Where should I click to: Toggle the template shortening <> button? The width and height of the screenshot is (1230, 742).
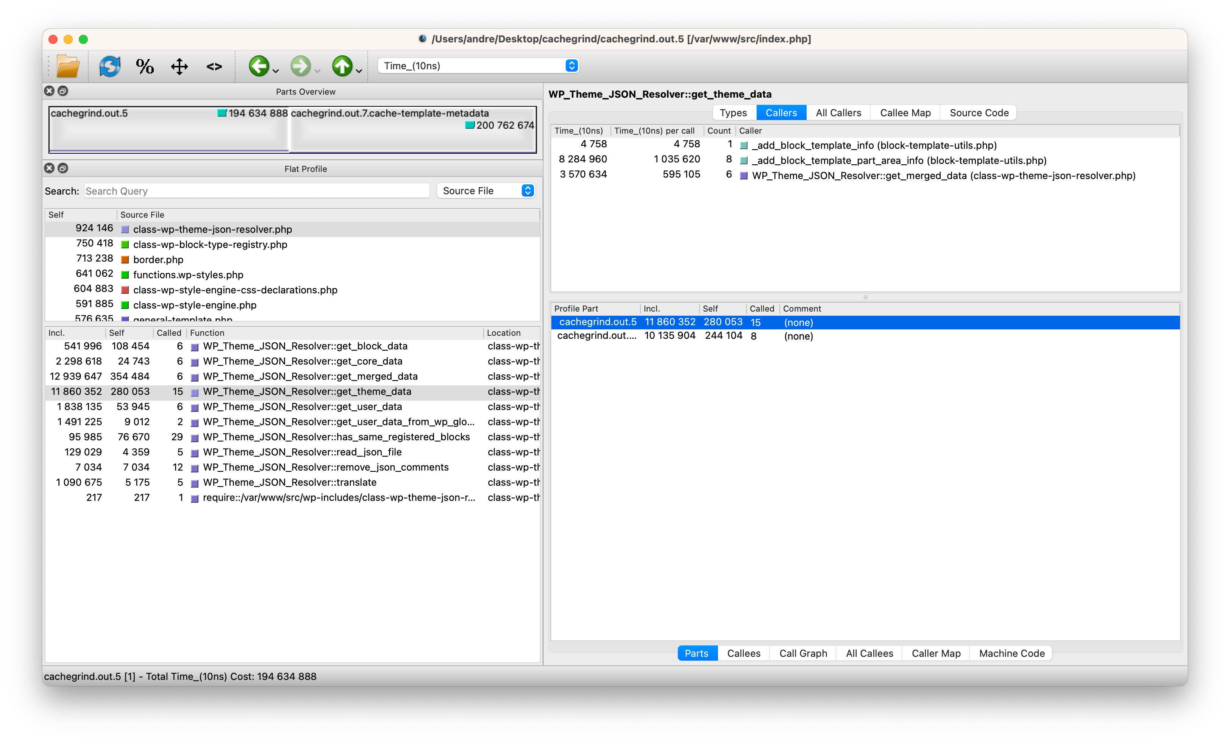click(214, 66)
